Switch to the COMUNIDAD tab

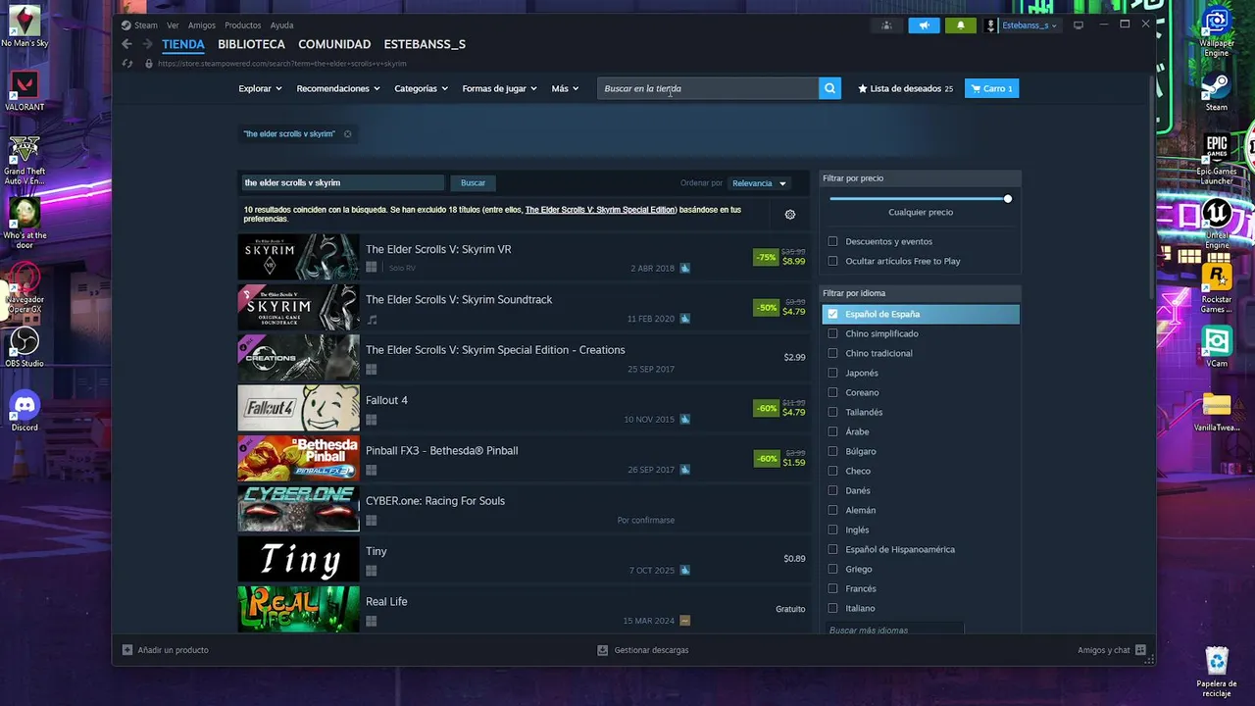coord(334,44)
